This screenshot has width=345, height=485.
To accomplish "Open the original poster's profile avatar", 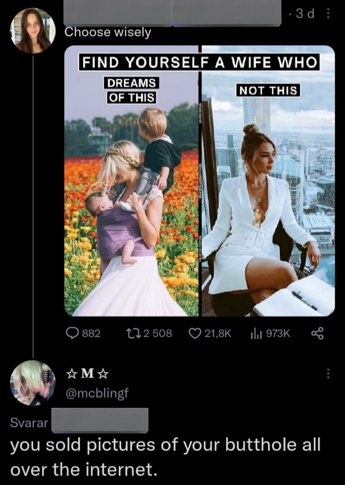I will coord(33,30).
